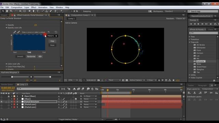Open composition flowchart icon in viewer
This screenshot has width=219, height=123.
point(170,80)
